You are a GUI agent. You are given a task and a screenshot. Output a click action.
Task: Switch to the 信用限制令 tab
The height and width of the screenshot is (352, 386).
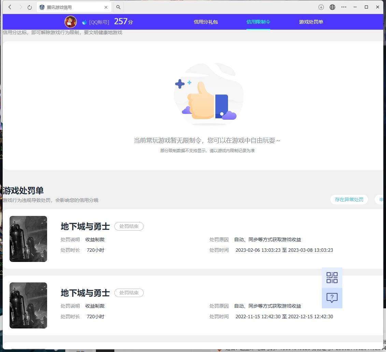coord(258,22)
